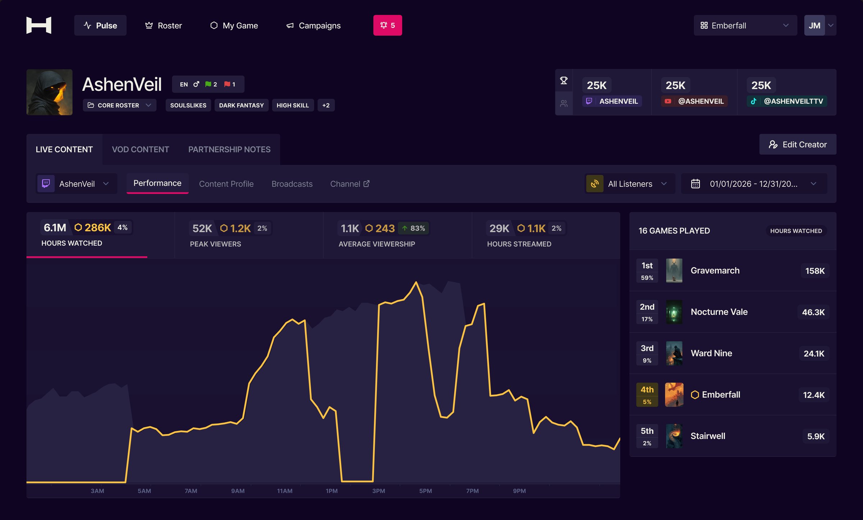Select the Performance sub-tab
The image size is (863, 520).
tap(157, 183)
